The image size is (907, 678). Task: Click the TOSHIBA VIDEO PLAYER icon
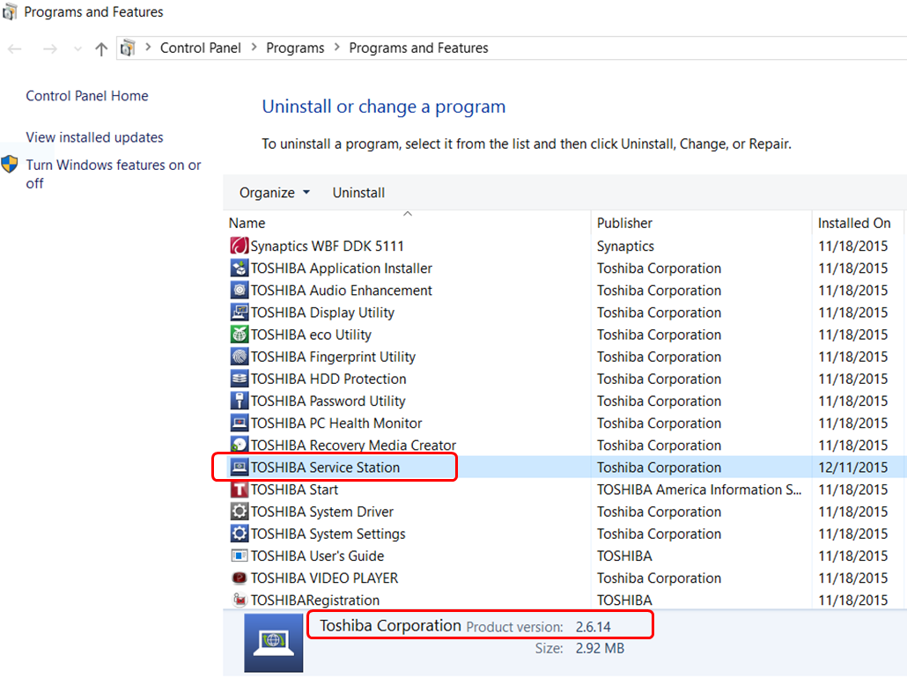click(x=239, y=579)
